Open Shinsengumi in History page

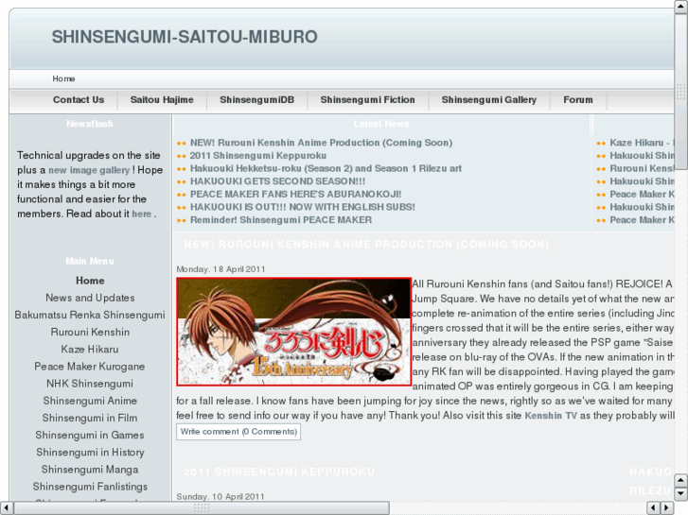90,452
